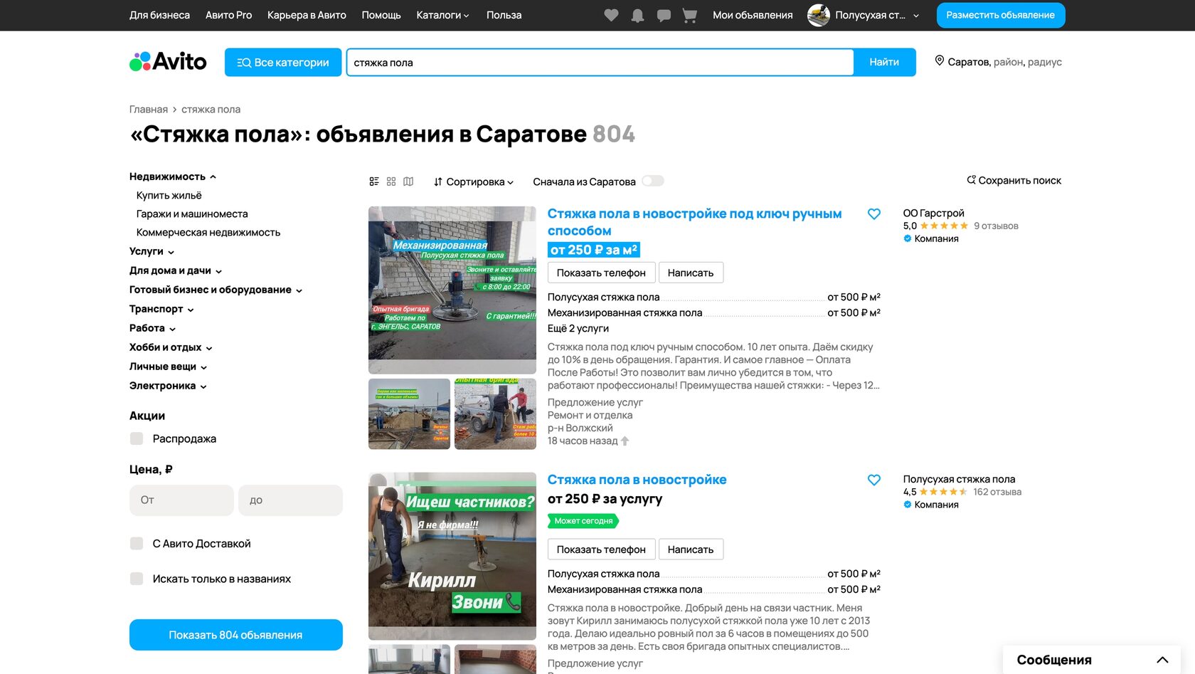Image resolution: width=1195 pixels, height=674 pixels.
Task: Open the shopping cart icon
Action: 689,15
